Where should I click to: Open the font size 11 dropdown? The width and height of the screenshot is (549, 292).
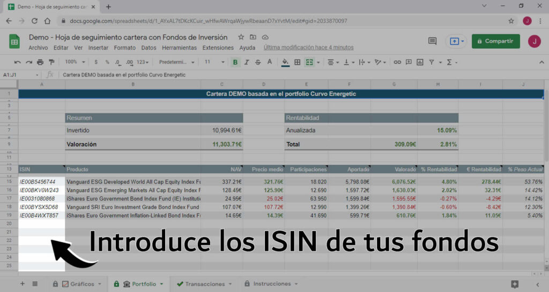214,62
